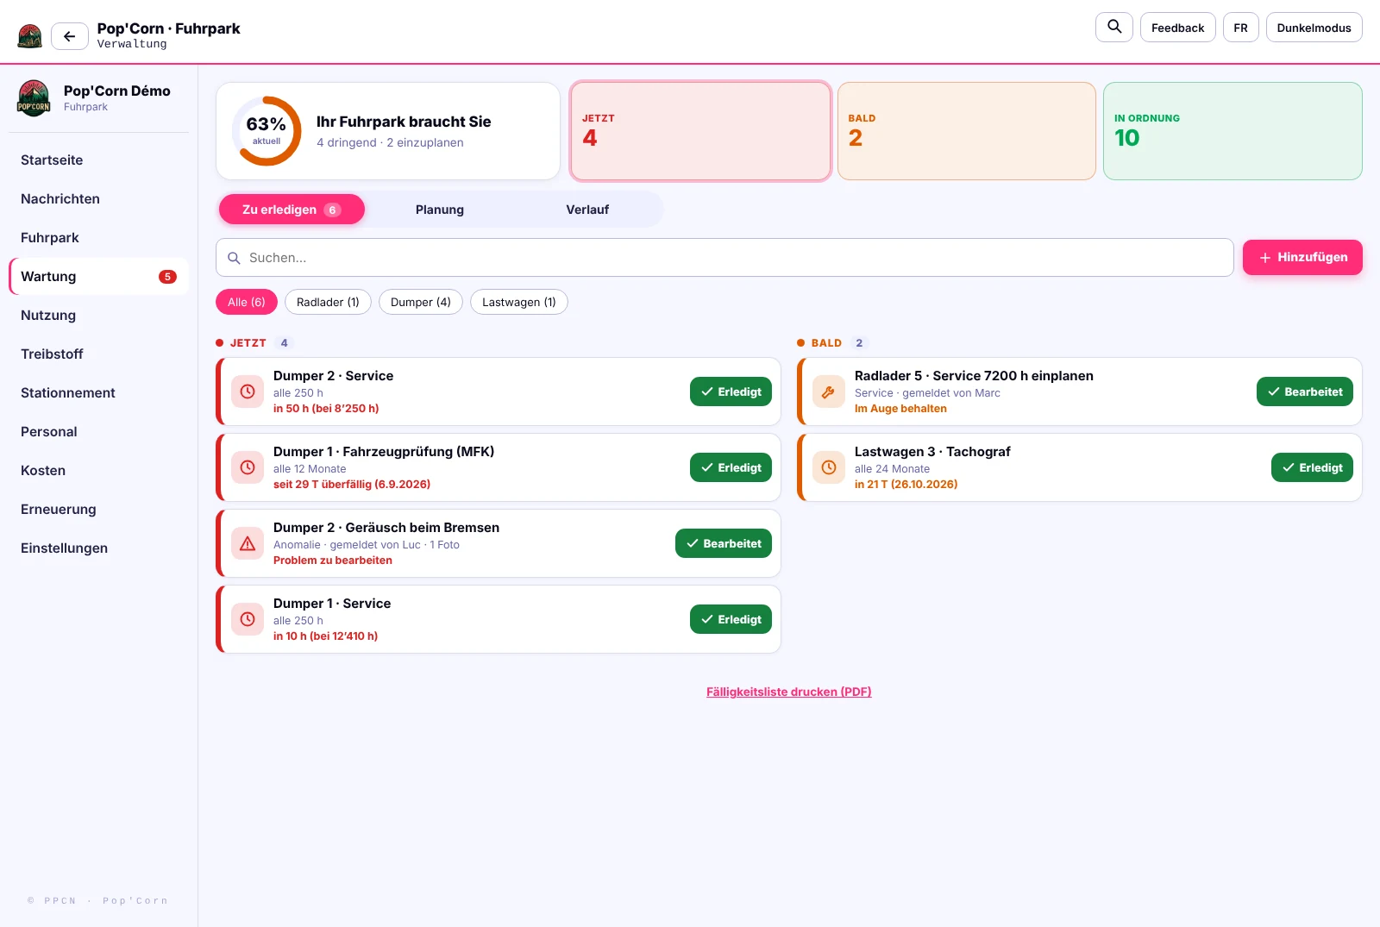Open the Planung tab
This screenshot has height=927, width=1380.
pos(440,210)
